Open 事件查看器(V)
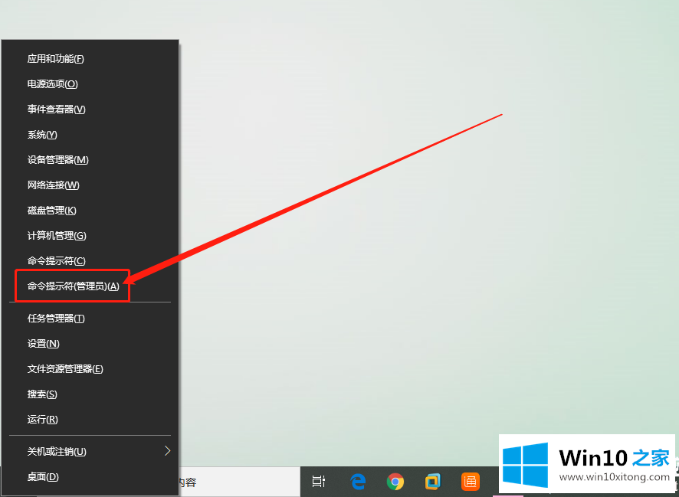 pyautogui.click(x=90, y=109)
